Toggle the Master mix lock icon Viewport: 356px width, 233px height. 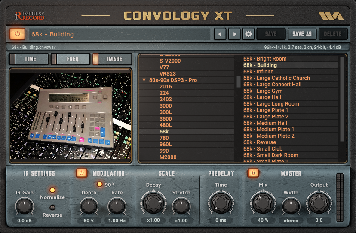click(x=253, y=173)
